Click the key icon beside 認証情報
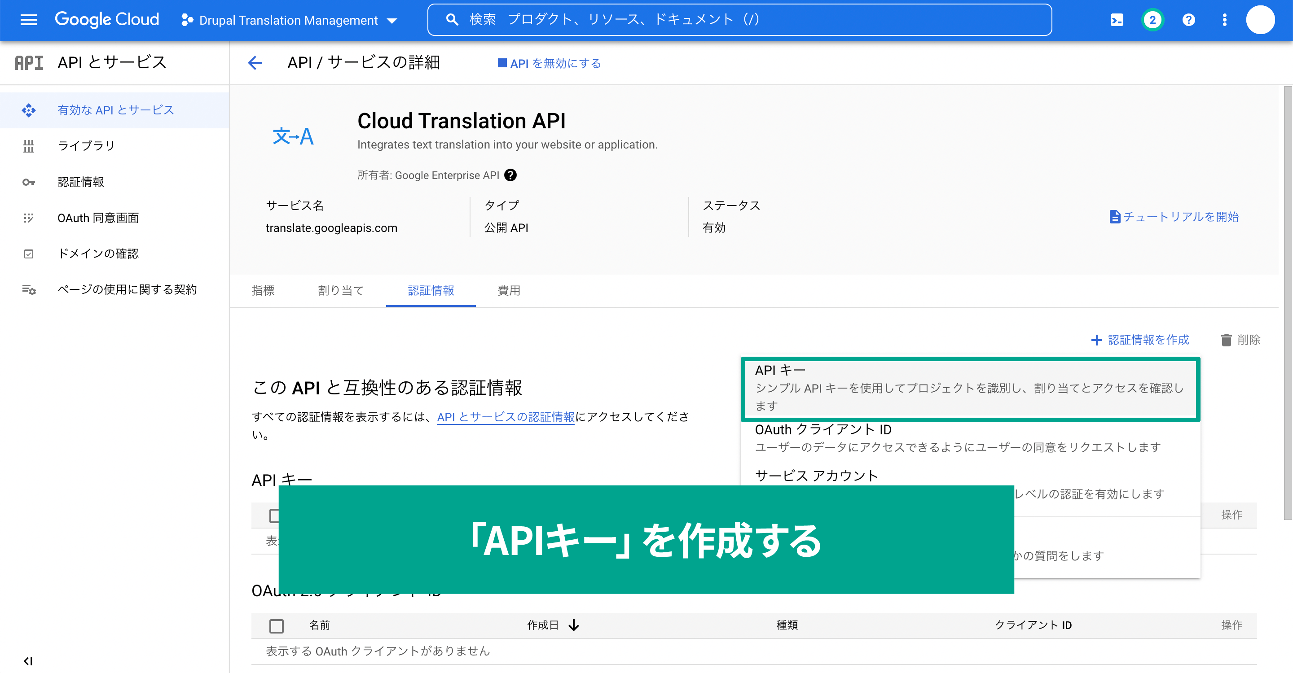This screenshot has height=673, width=1293. pyautogui.click(x=29, y=182)
